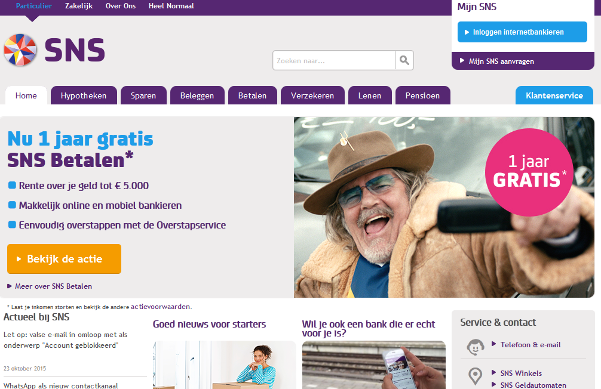Screen dimensions: 601x389
Task: Click the pink 1 jaar GRATIS badge
Action: point(529,172)
